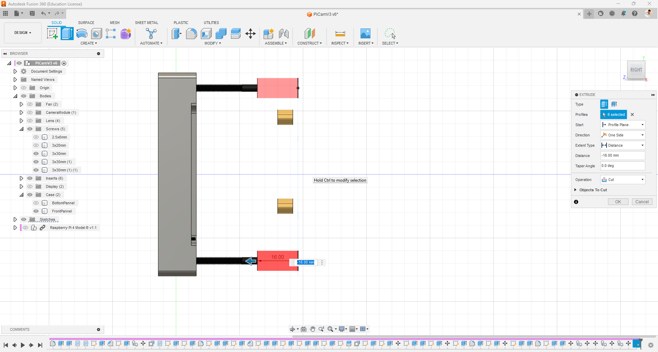
Task: Click the Construct plane icon
Action: [x=309, y=34]
